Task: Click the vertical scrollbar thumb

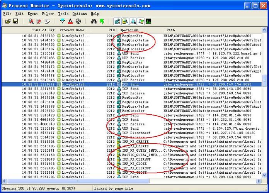Action: pyautogui.click(x=264, y=81)
